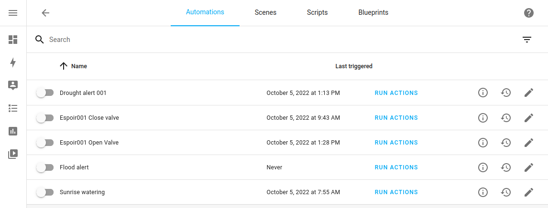
Task: Edit the Sunrise watering automation
Action: tap(528, 192)
